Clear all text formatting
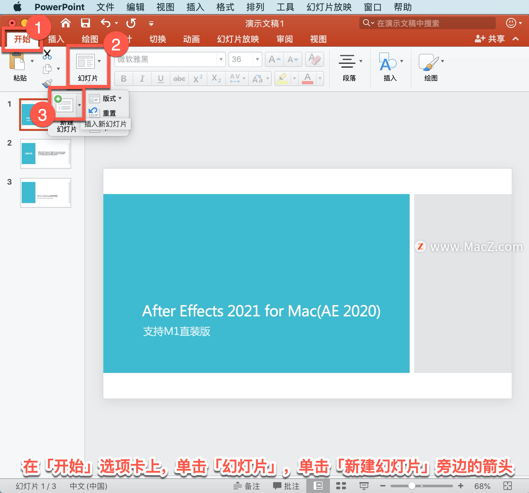529x493 pixels. [315, 59]
